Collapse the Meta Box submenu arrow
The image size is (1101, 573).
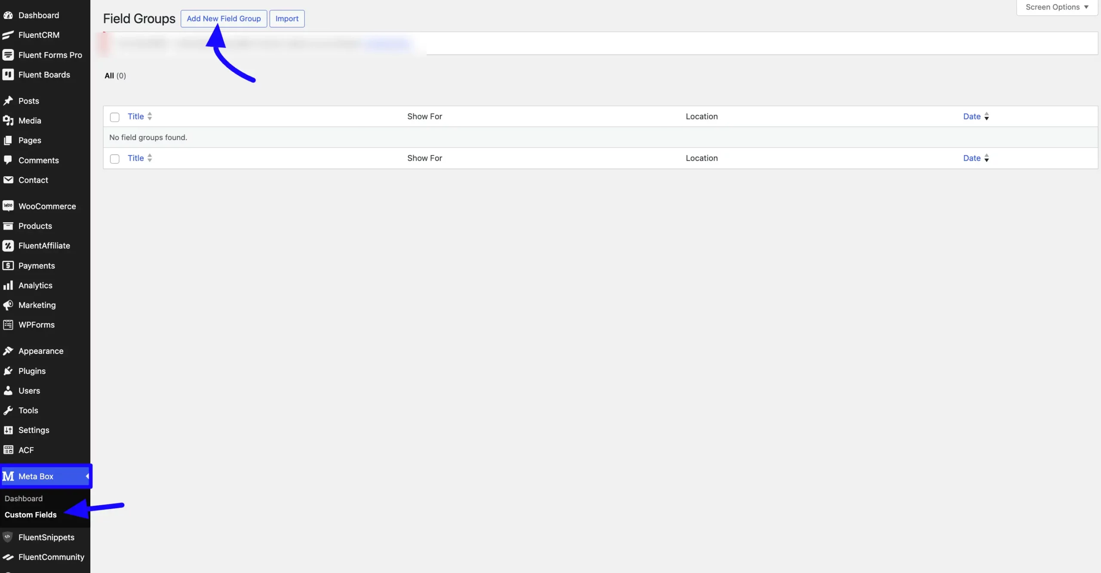coord(87,476)
